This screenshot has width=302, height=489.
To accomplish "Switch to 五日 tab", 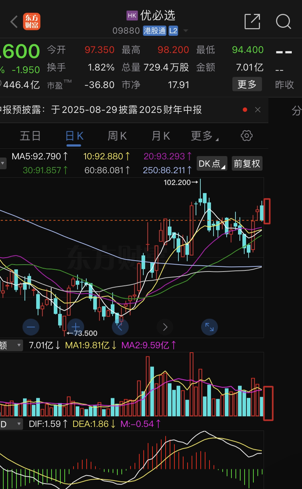I will pyautogui.click(x=30, y=136).
